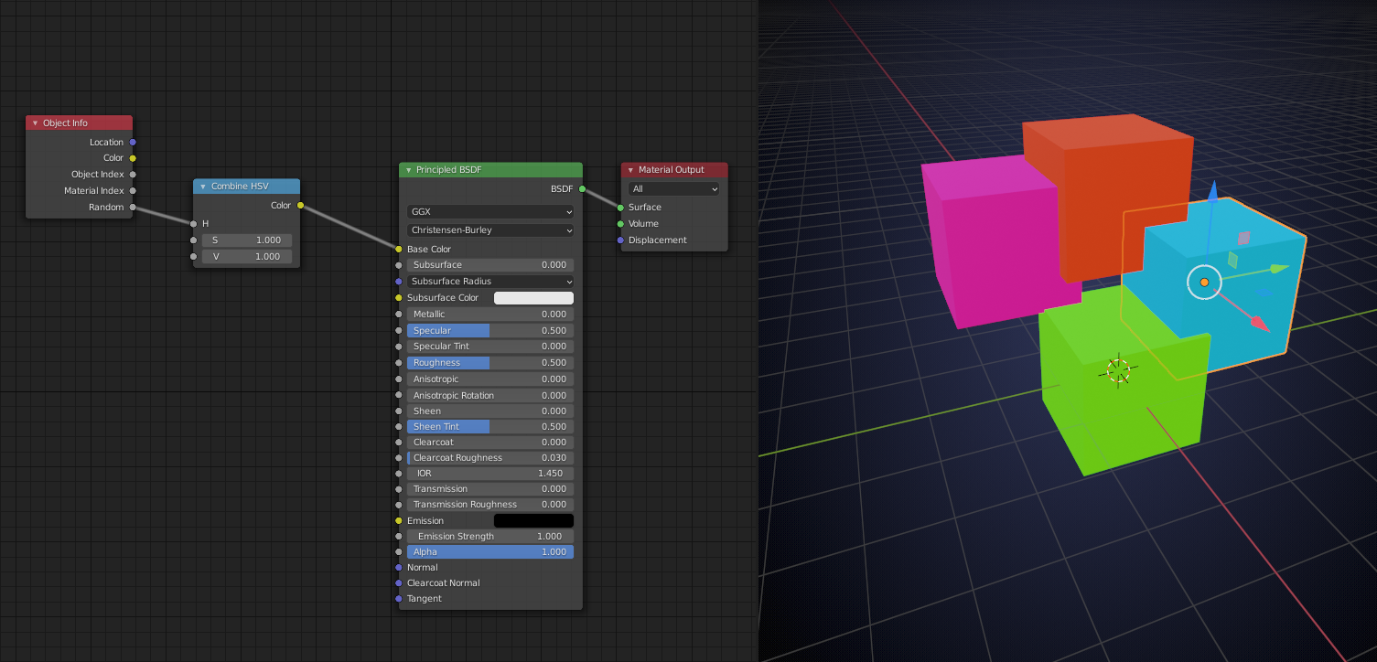Click the white circle at the gizmo center
This screenshot has width=1377, height=662.
1204,283
